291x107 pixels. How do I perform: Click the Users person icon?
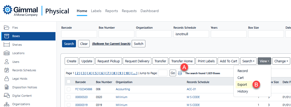pos(7,62)
